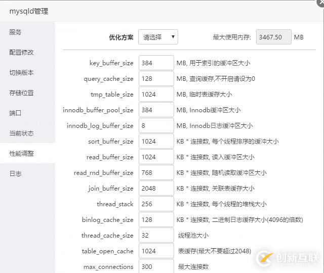Image resolution: width=324 pixels, height=273 pixels.
Task: Click the tmp_table_size input
Action: tap(156, 94)
